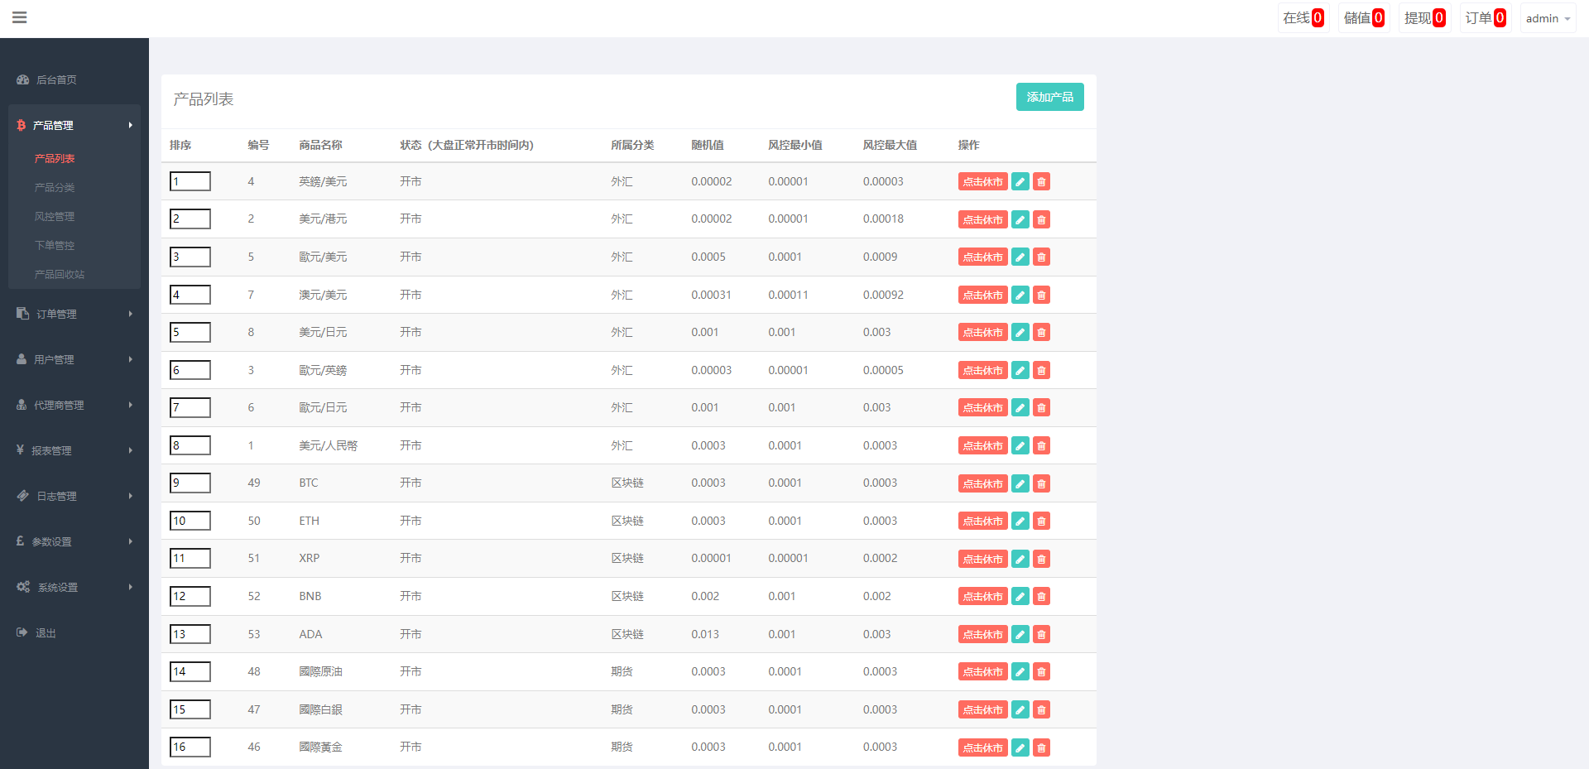Click the 退出 logout link

coord(46,633)
